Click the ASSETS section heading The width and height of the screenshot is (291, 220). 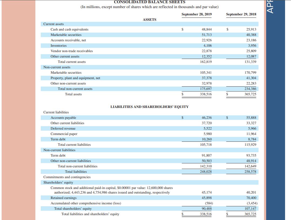click(x=150, y=19)
